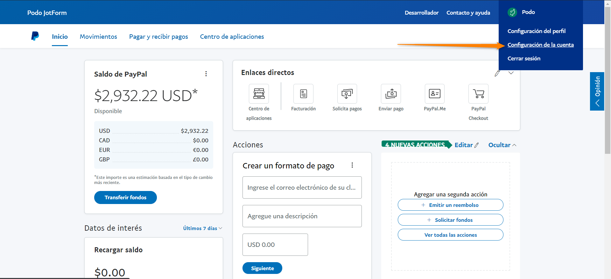Open the PayPal.Me shortcut icon
This screenshot has width=611, height=279.
pyautogui.click(x=435, y=94)
